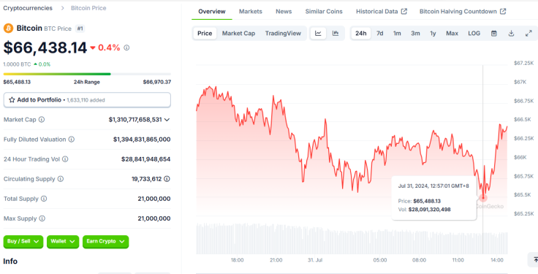
Task: Click the 24h low value $65,488.13
Action: pos(17,82)
